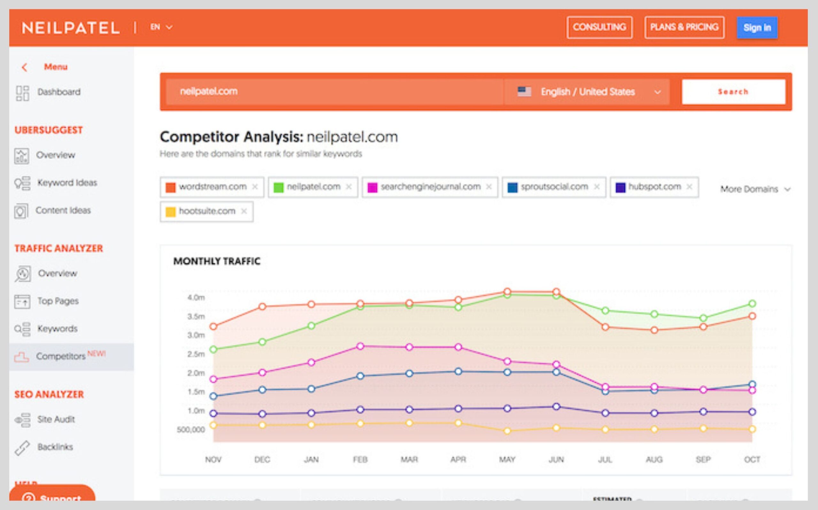The width and height of the screenshot is (818, 510).
Task: Remove sproutsocial.com domain chip
Action: point(597,187)
